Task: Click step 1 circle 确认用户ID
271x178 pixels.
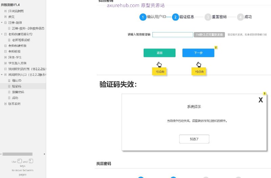Action: (143, 17)
